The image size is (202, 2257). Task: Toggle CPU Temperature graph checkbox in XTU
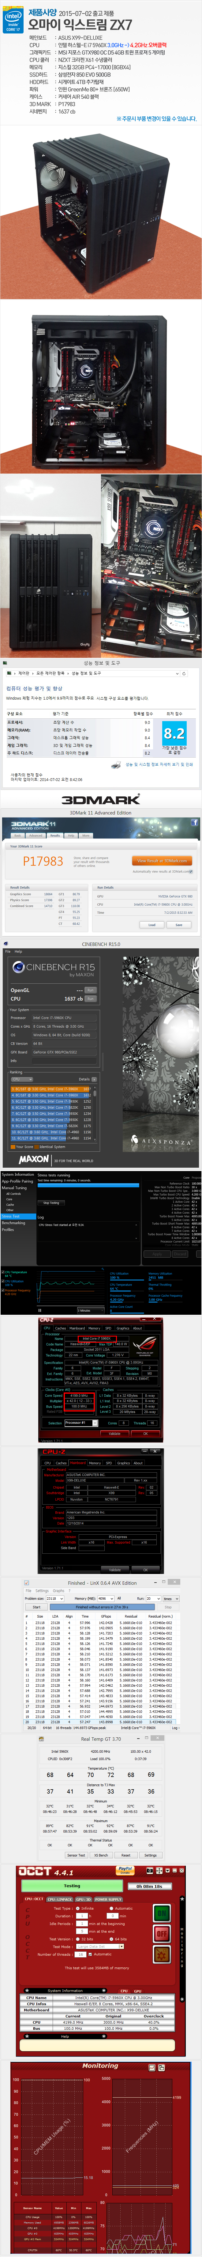(3, 1272)
